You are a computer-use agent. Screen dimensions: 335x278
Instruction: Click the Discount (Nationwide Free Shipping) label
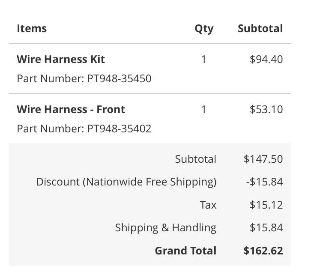126,182
